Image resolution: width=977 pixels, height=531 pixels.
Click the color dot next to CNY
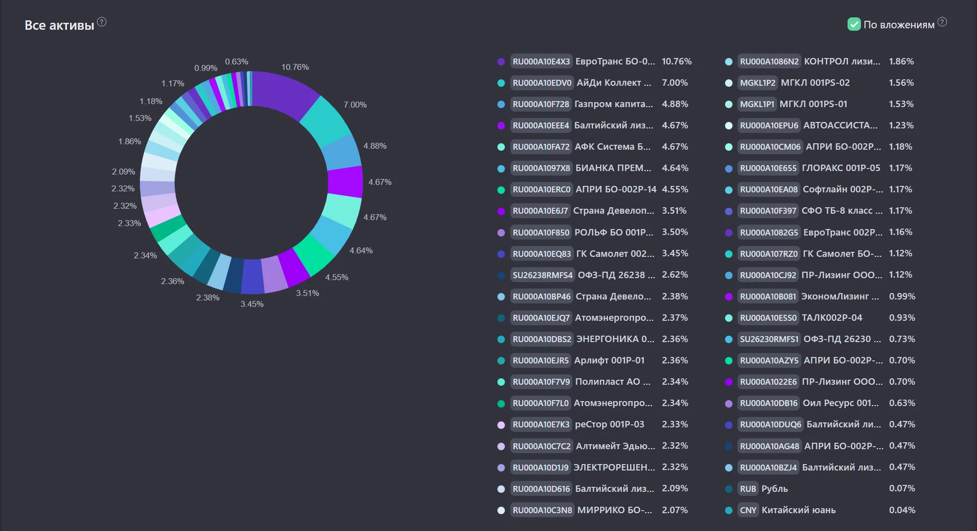(x=729, y=510)
